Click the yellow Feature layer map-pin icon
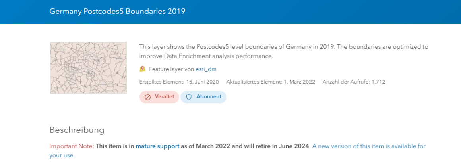The height and width of the screenshot is (165, 461). (x=143, y=69)
